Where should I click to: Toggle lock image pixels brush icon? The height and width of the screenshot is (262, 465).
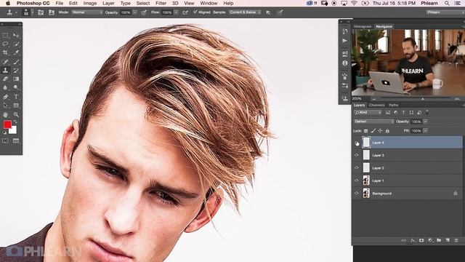[373, 131]
